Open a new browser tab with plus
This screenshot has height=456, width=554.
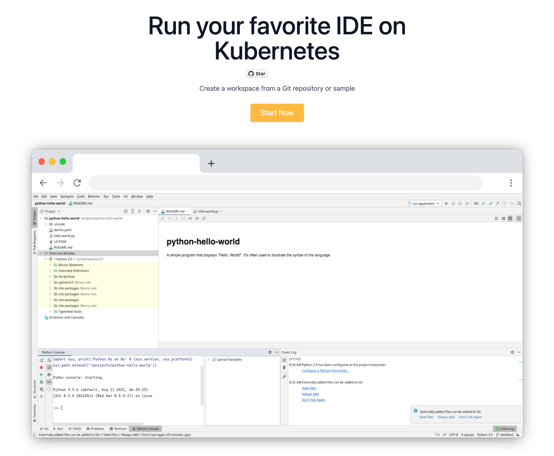[x=211, y=163]
